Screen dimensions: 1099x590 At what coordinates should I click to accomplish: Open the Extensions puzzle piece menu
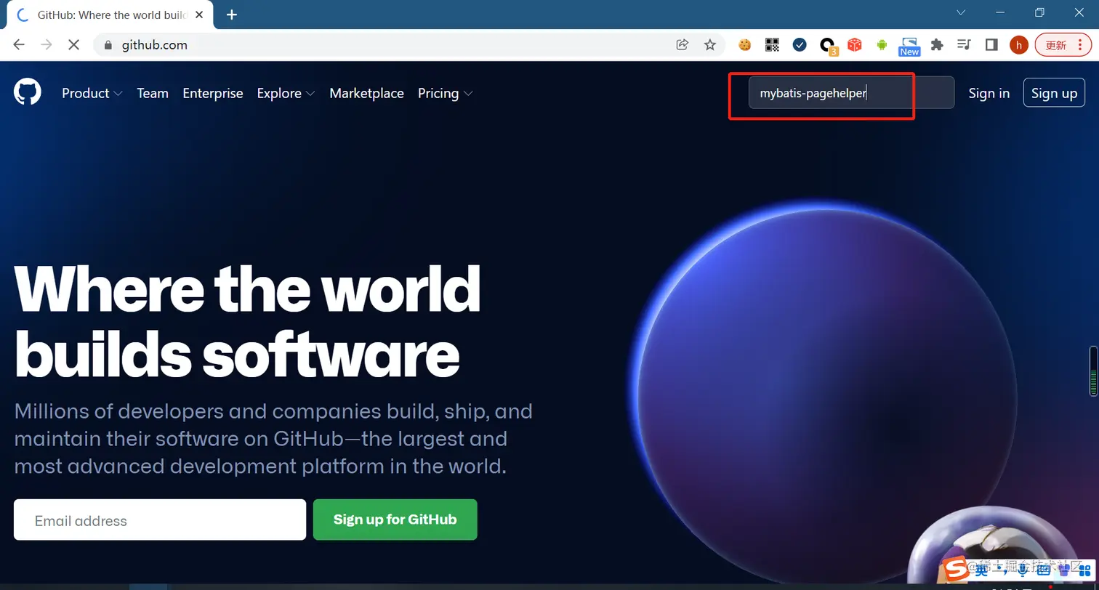(937, 45)
